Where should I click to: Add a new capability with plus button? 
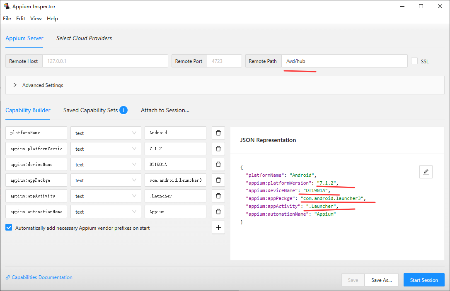click(218, 227)
